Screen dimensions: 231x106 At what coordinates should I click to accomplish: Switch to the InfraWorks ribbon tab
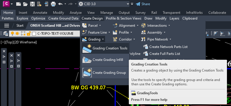click(x=194, y=13)
